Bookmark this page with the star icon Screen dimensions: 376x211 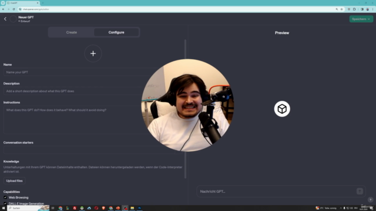coord(341,9)
